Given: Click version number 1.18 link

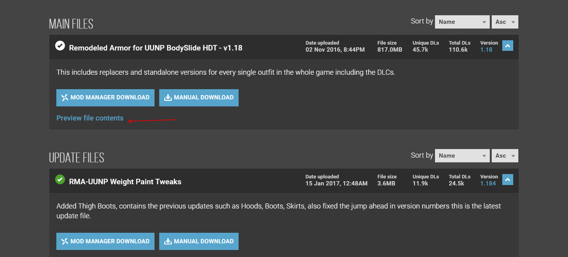Looking at the screenshot, I should 486,50.
